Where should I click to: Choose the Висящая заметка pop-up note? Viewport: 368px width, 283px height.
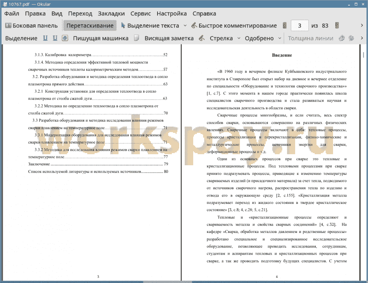click(169, 38)
